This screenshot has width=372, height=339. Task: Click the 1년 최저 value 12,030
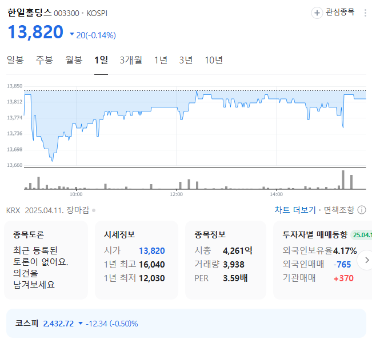pos(152,278)
